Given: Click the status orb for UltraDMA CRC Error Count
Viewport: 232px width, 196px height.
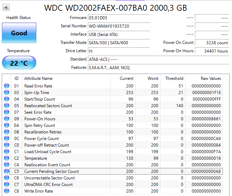Looking at the screenshot, I should click(7, 185).
